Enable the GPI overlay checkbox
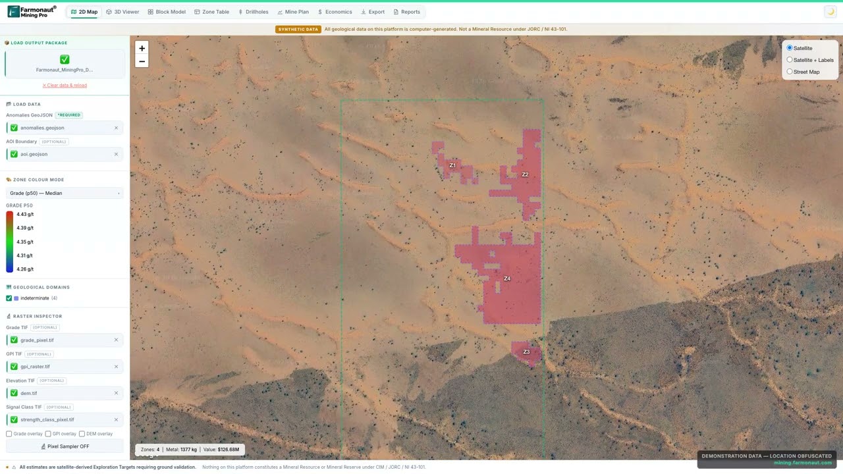Viewport: 843px width, 474px height. 48,434
